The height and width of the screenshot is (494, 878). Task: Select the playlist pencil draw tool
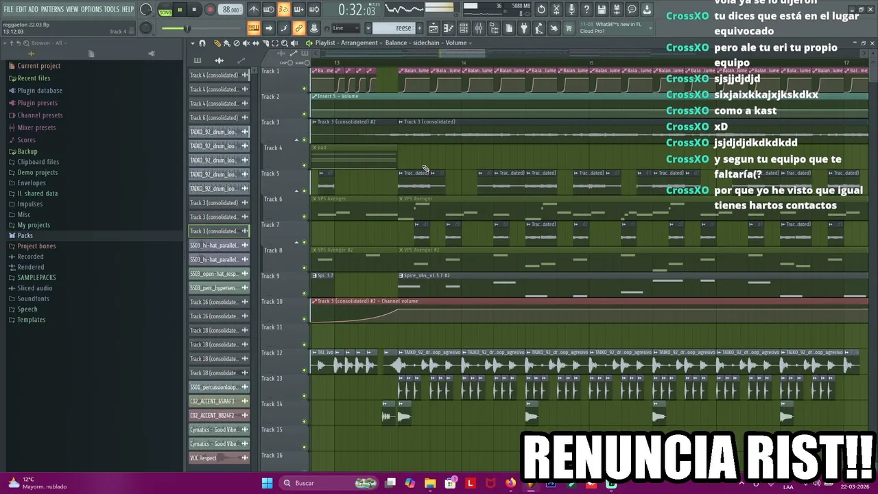(x=217, y=43)
